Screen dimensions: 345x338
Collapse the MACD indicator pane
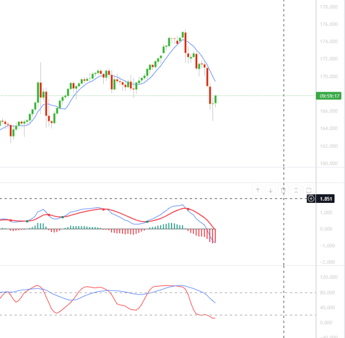pos(296,190)
